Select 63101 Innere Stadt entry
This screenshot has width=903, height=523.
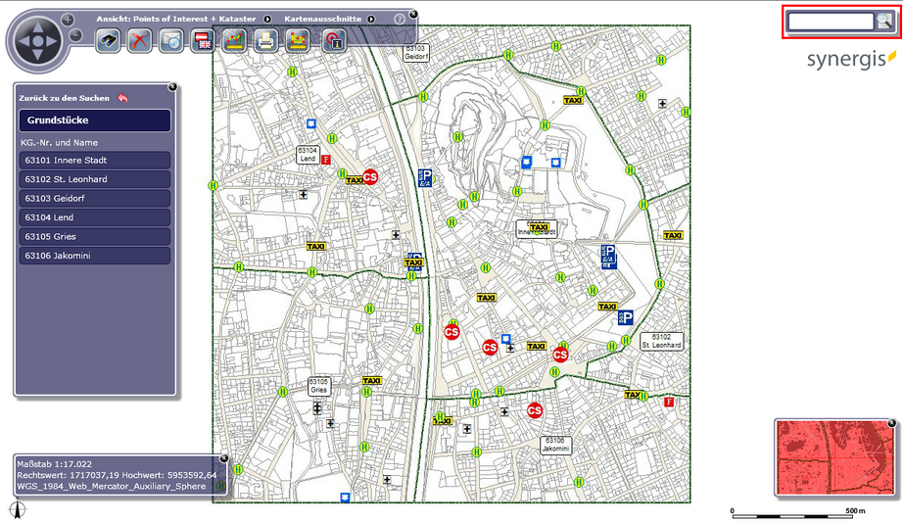[94, 160]
